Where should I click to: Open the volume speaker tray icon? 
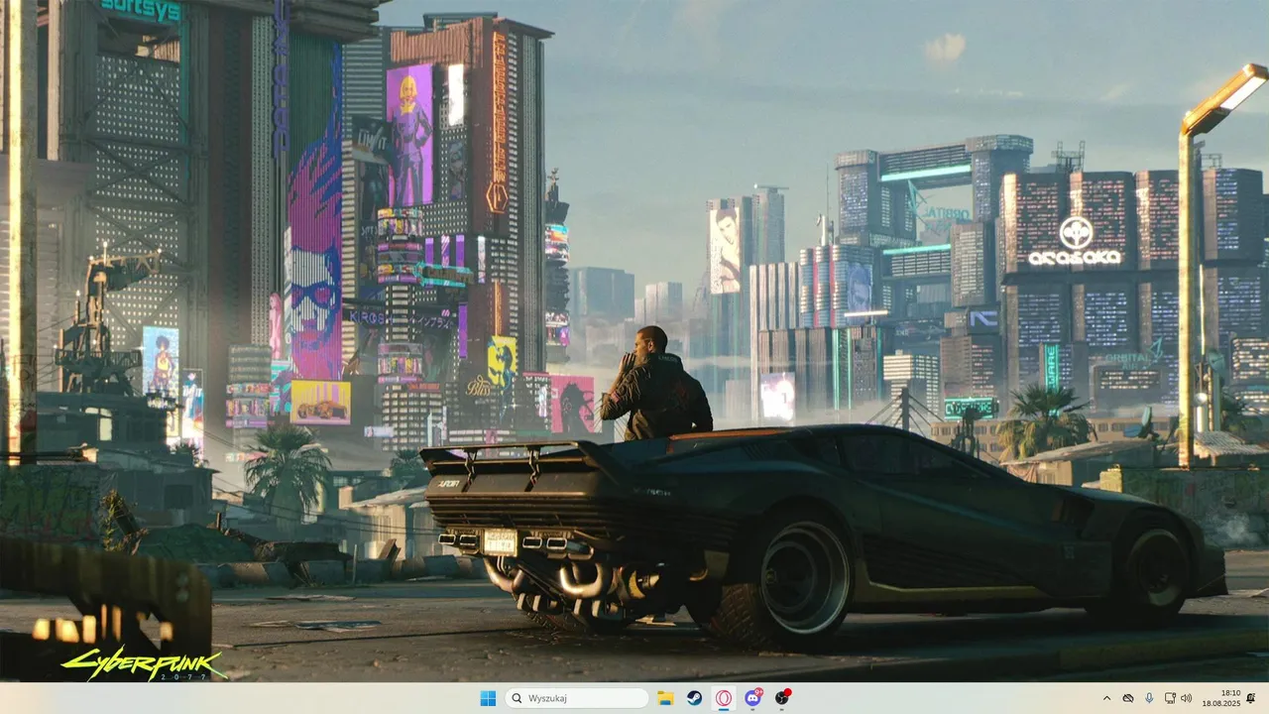pyautogui.click(x=1187, y=698)
